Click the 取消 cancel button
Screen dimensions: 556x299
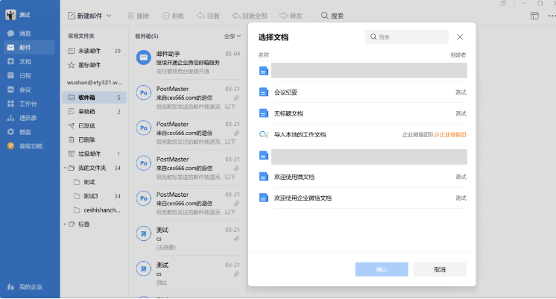[440, 269]
